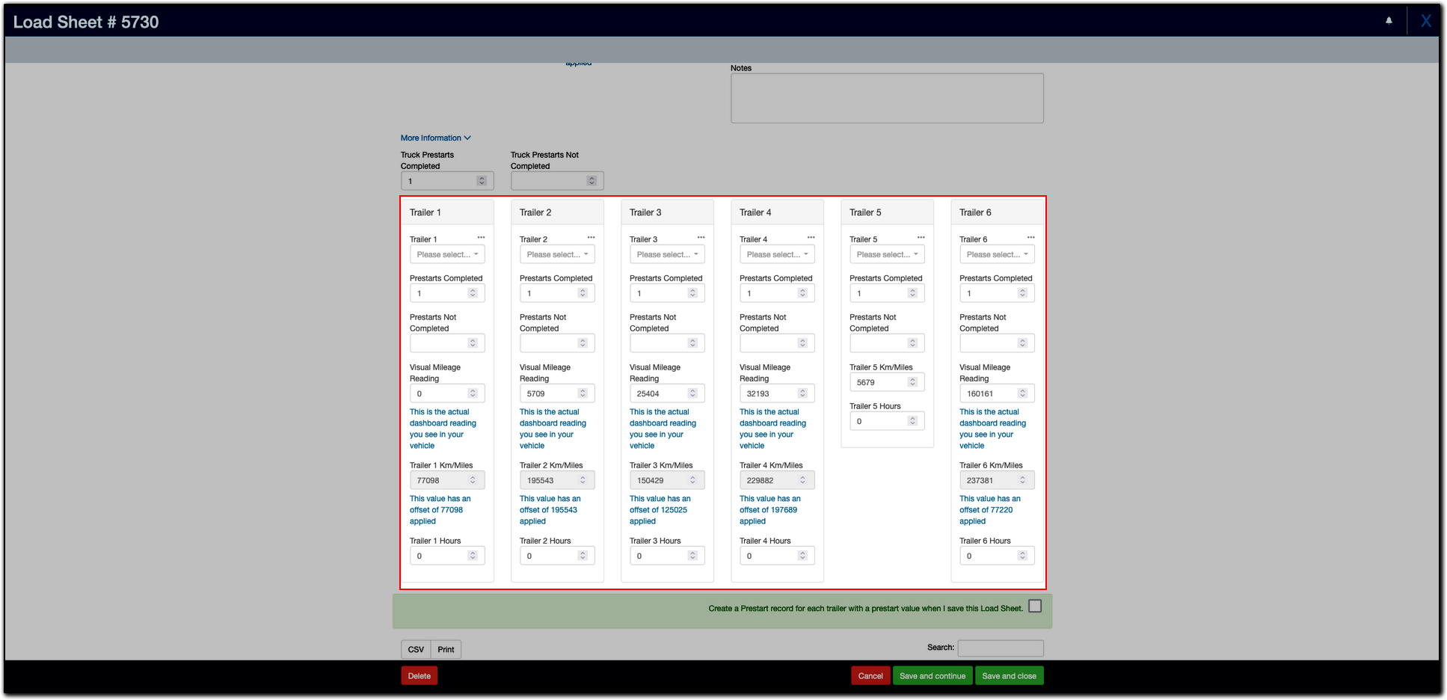
Task: Close Load Sheet with the X icon
Action: 1426,21
